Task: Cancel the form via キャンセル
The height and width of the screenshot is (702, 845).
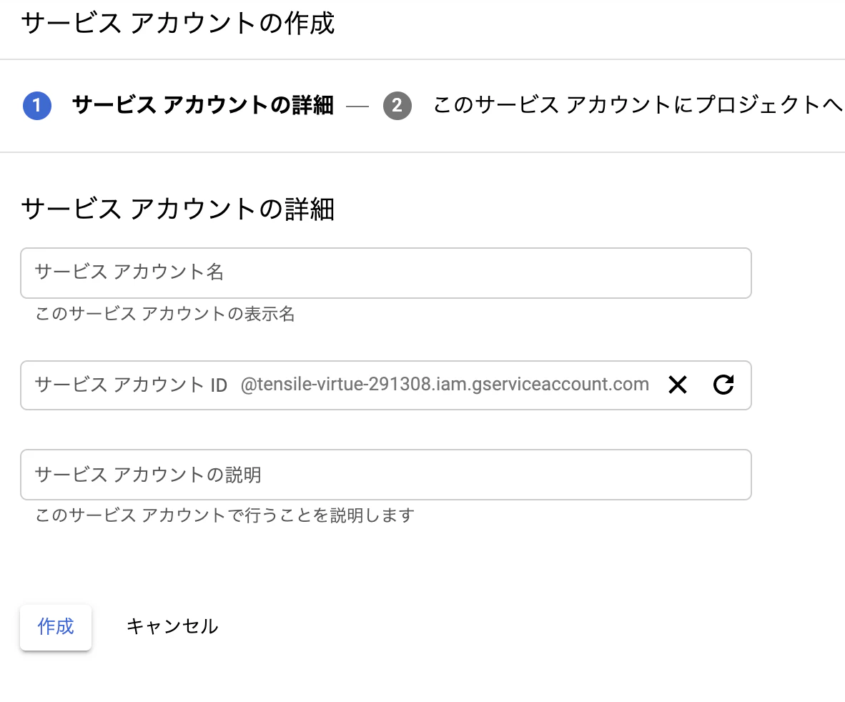Action: [x=172, y=627]
